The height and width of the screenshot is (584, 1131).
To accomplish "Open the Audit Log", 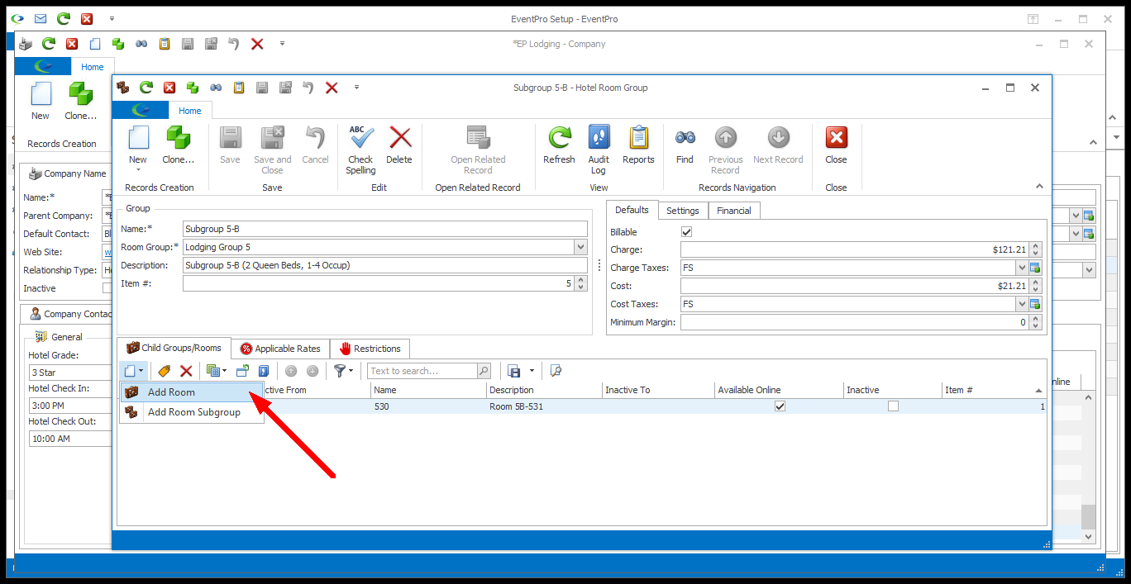I will tap(599, 150).
